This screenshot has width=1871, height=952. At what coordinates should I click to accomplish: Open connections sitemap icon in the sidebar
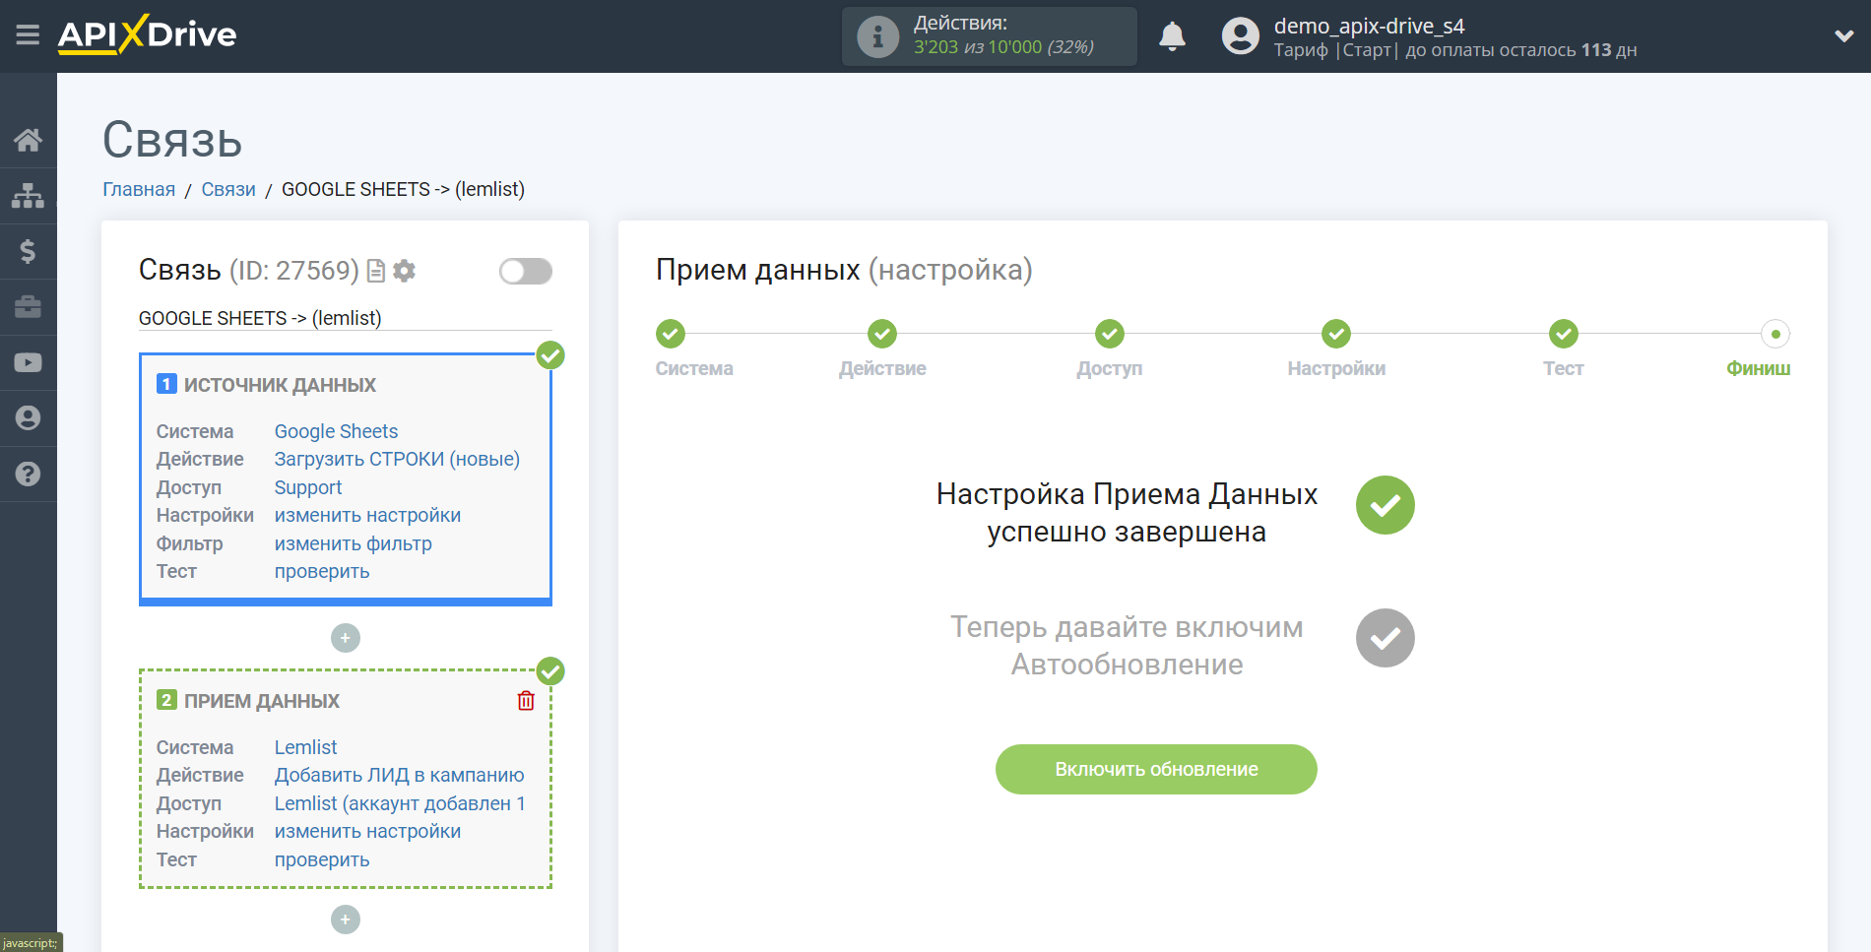pyautogui.click(x=28, y=195)
